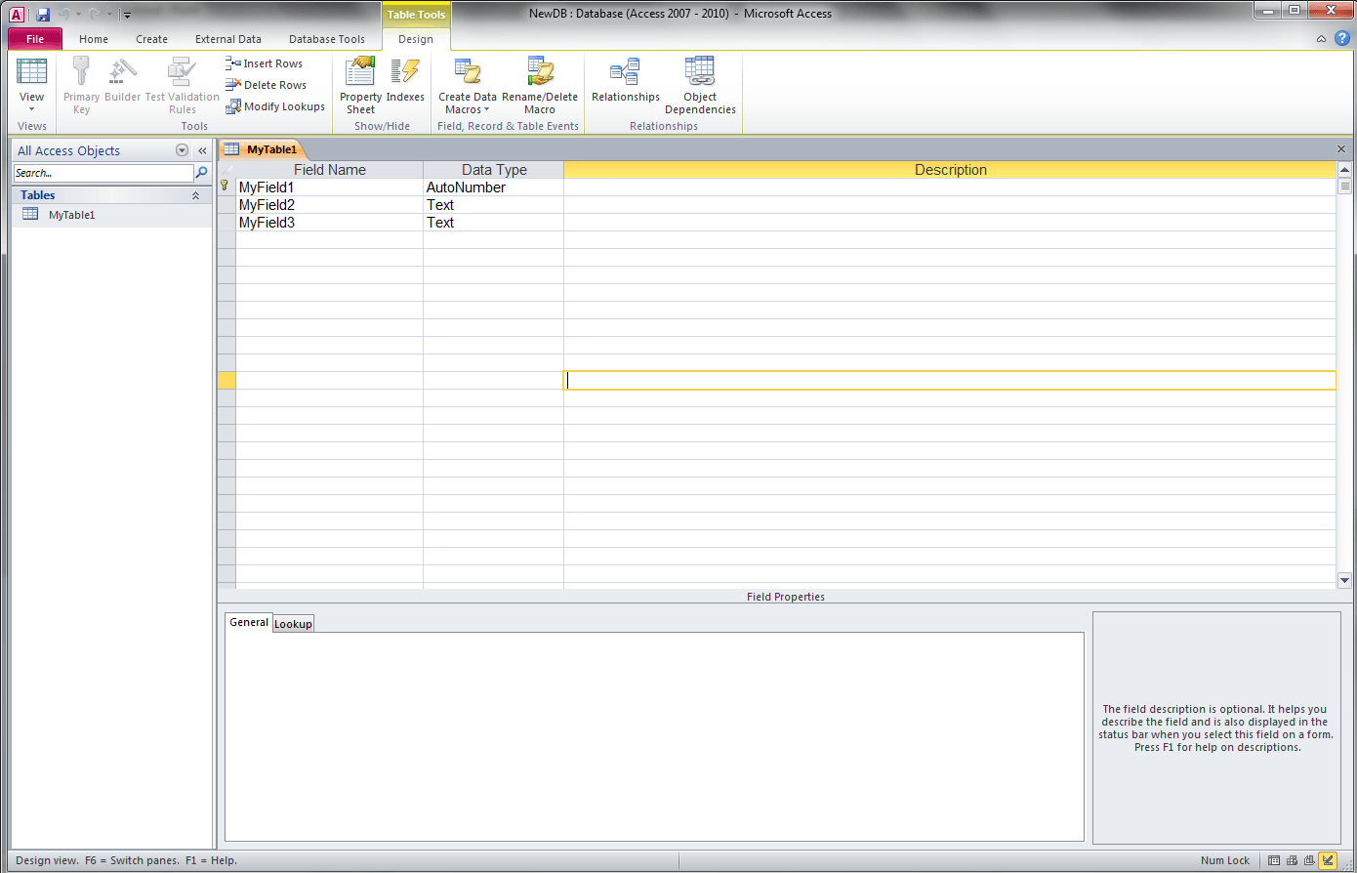Switch views using the Datasheet View status icon
The width and height of the screenshot is (1357, 873).
(x=1273, y=860)
